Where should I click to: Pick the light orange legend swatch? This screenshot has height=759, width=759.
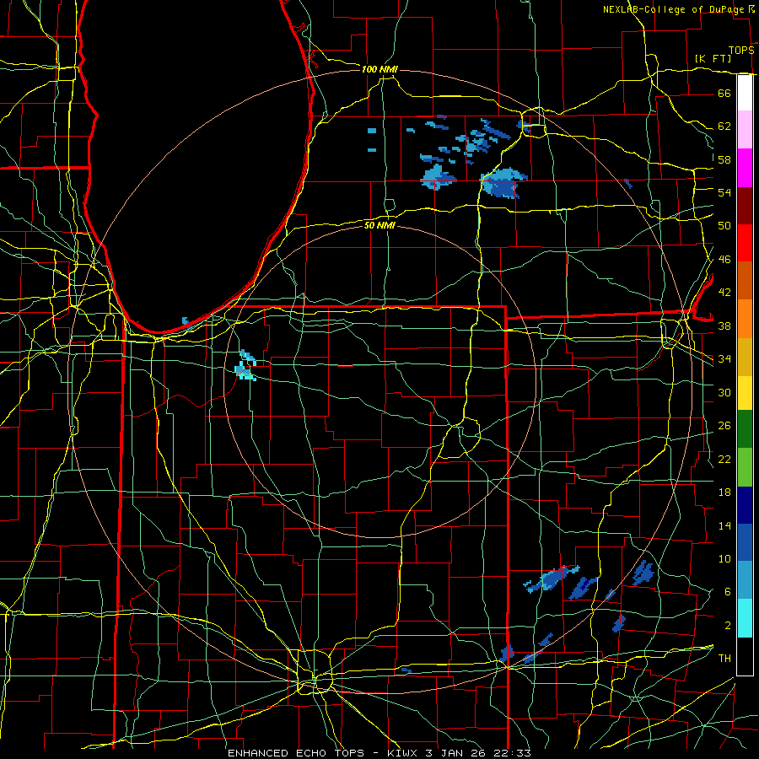745,319
